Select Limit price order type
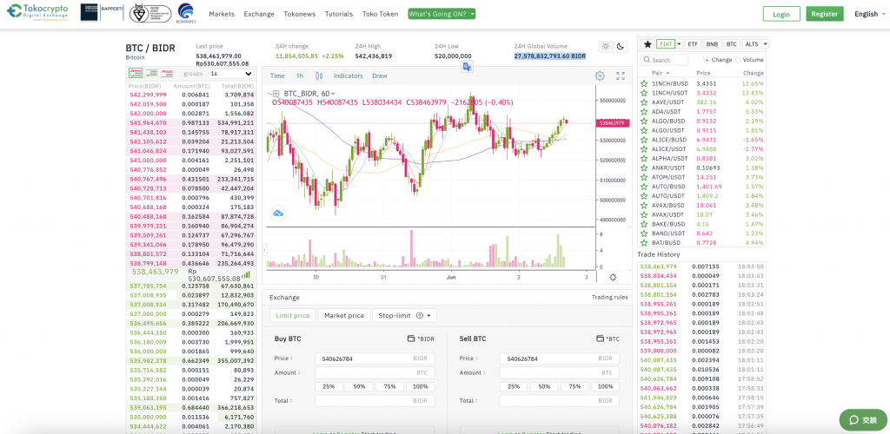890x434 pixels. (292, 316)
